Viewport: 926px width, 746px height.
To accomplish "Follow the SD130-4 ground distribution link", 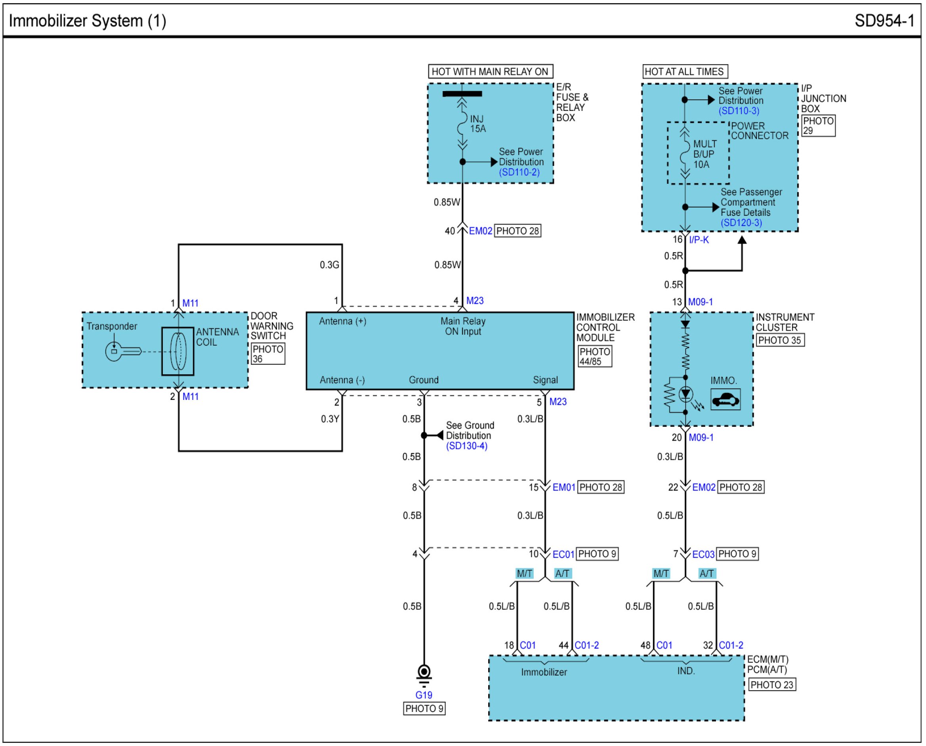I will 466,446.
